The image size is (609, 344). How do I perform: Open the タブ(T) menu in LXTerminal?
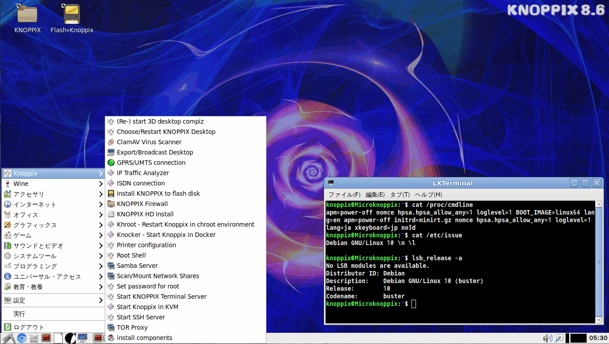(402, 194)
